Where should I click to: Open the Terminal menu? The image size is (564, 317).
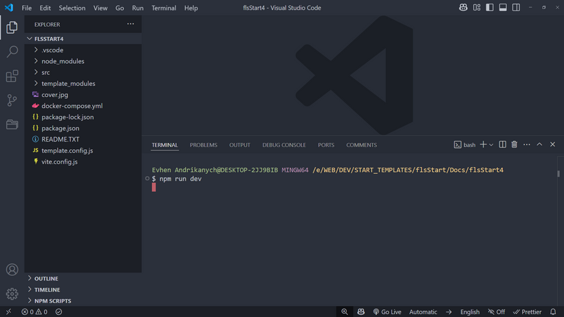point(164,8)
